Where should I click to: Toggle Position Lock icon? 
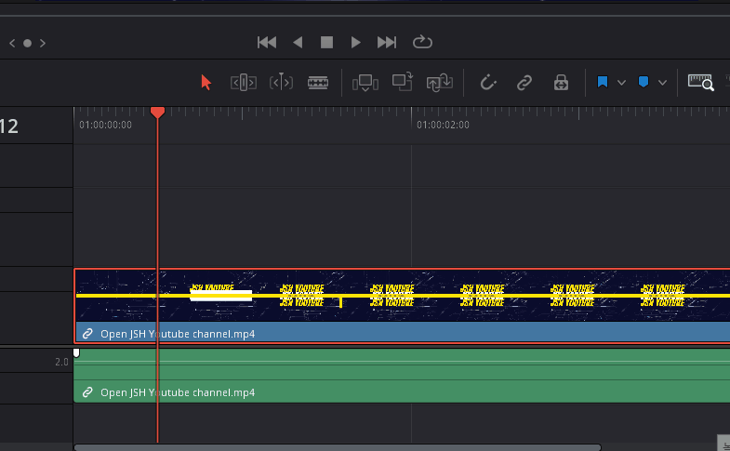(x=561, y=83)
